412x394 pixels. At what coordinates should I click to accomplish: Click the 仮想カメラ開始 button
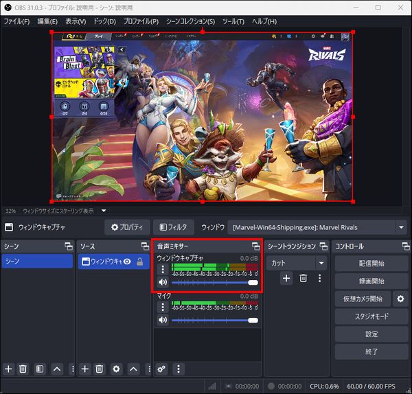[x=363, y=299]
